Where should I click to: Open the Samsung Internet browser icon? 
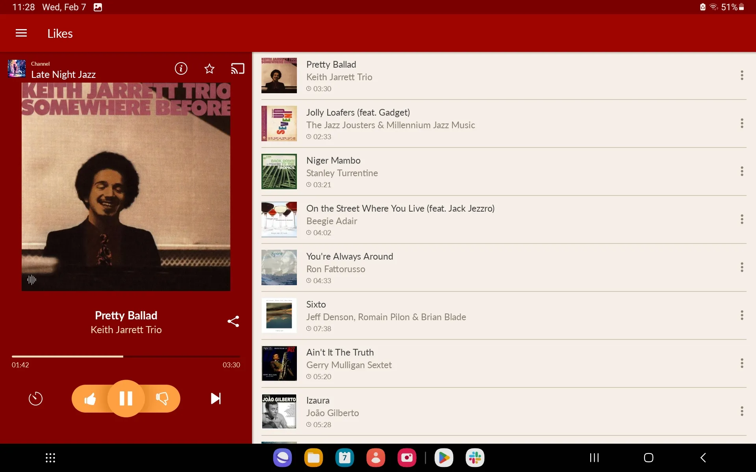coord(282,458)
